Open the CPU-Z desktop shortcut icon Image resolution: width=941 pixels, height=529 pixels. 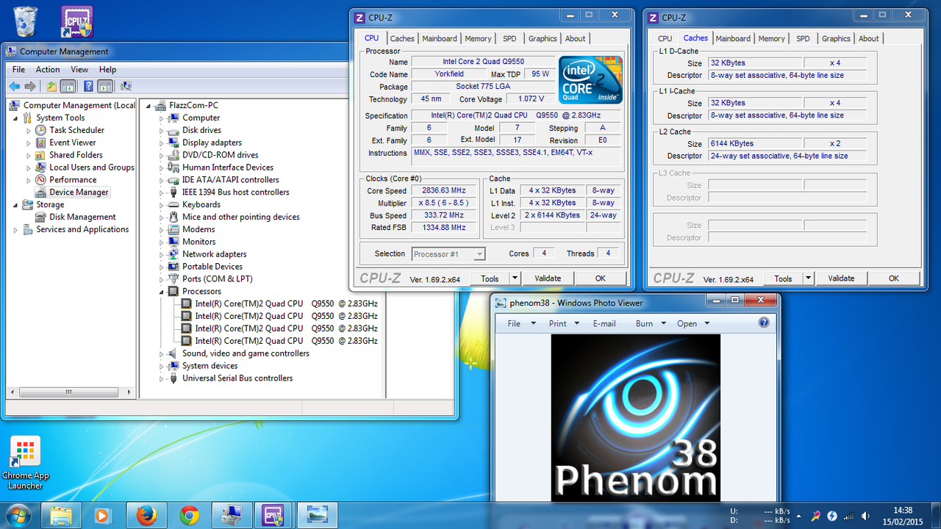(x=76, y=21)
